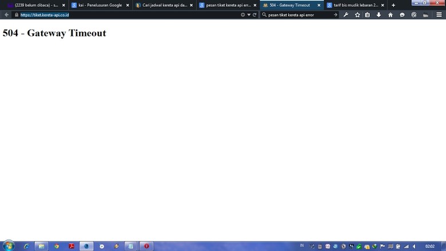The image size is (446, 251).
Task: Open the search engine selector magnifier
Action: 264,15
